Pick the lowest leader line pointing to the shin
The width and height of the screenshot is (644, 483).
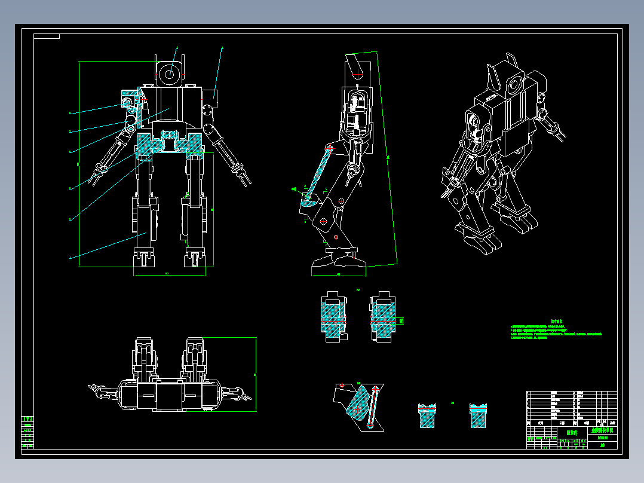[108, 246]
